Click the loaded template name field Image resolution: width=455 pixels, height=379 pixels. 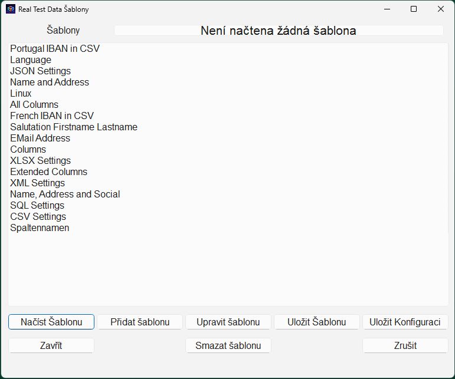point(279,31)
